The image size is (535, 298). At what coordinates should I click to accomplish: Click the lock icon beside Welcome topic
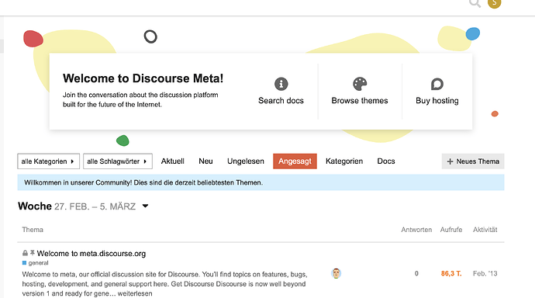pyautogui.click(x=25, y=253)
